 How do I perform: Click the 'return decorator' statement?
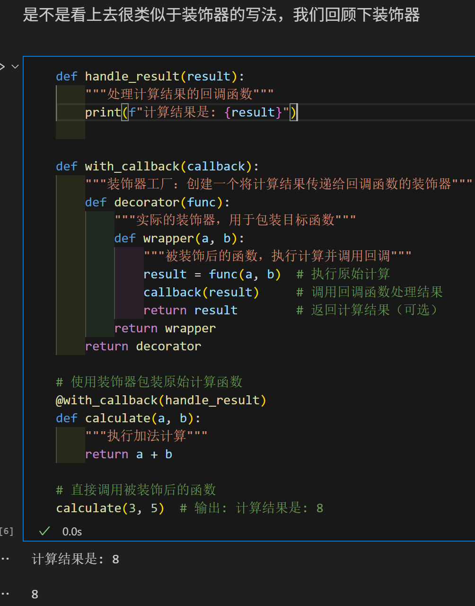pyautogui.click(x=143, y=346)
